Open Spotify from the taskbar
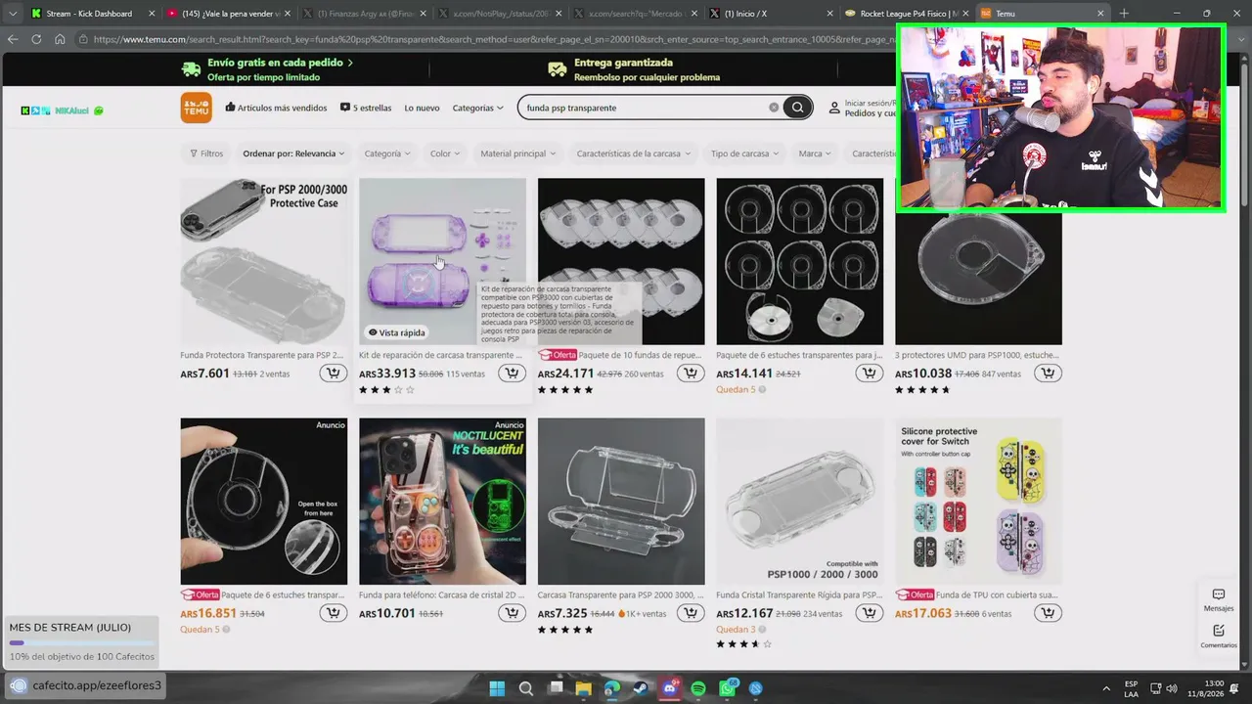The width and height of the screenshot is (1252, 704). (698, 688)
